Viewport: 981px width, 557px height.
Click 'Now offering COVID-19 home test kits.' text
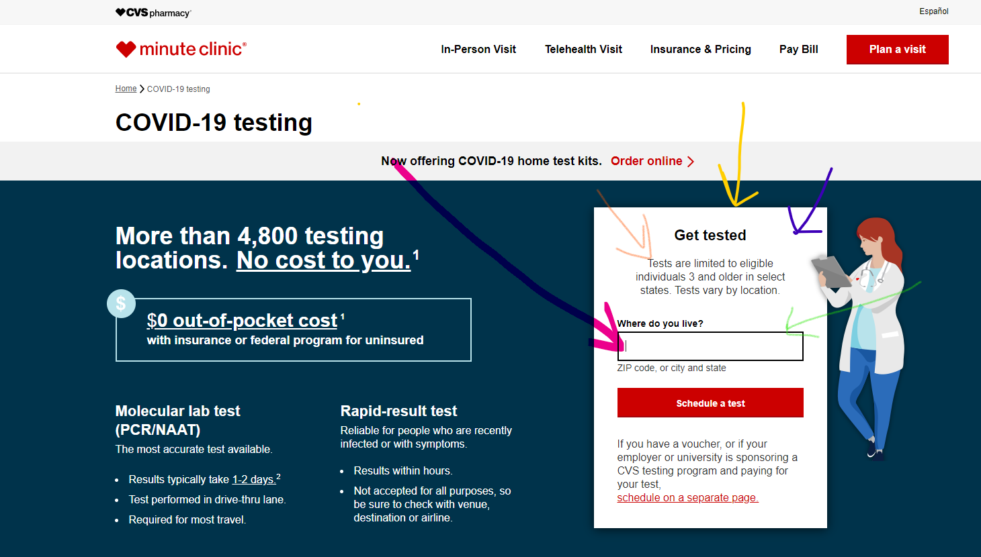tap(491, 161)
